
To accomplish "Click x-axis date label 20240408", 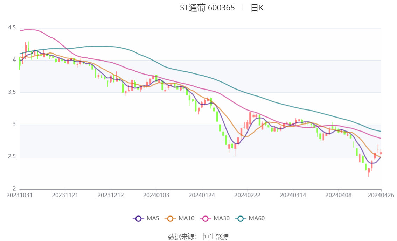I will tap(339, 195).
